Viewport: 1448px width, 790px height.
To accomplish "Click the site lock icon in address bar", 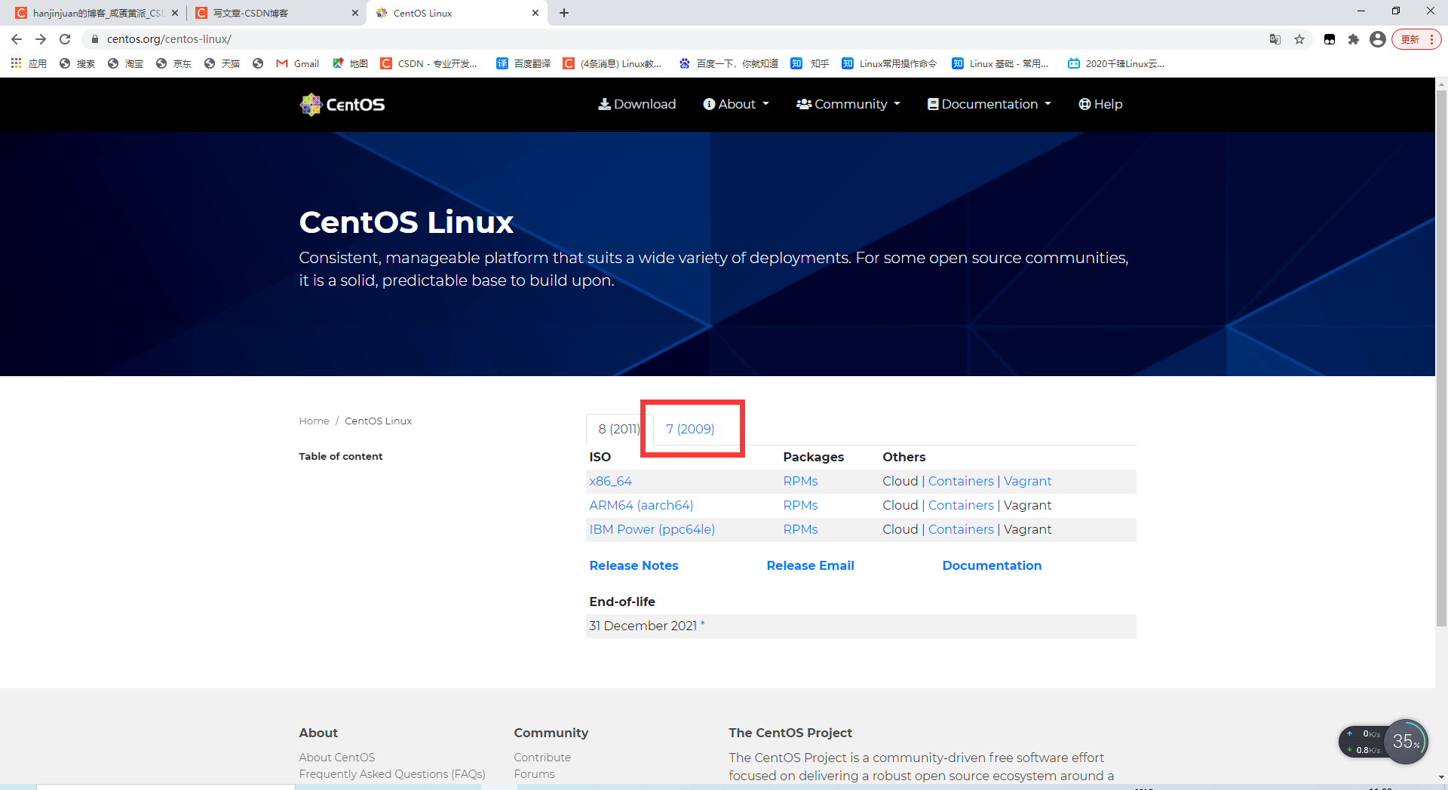I will (94, 39).
